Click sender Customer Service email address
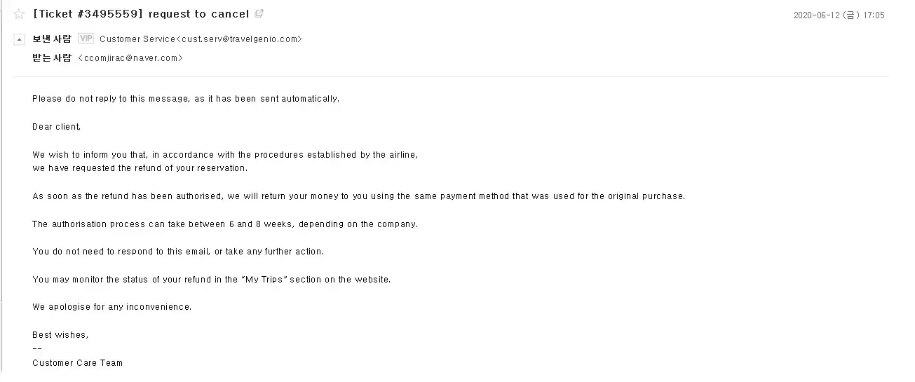The height and width of the screenshot is (382, 915). (x=201, y=39)
